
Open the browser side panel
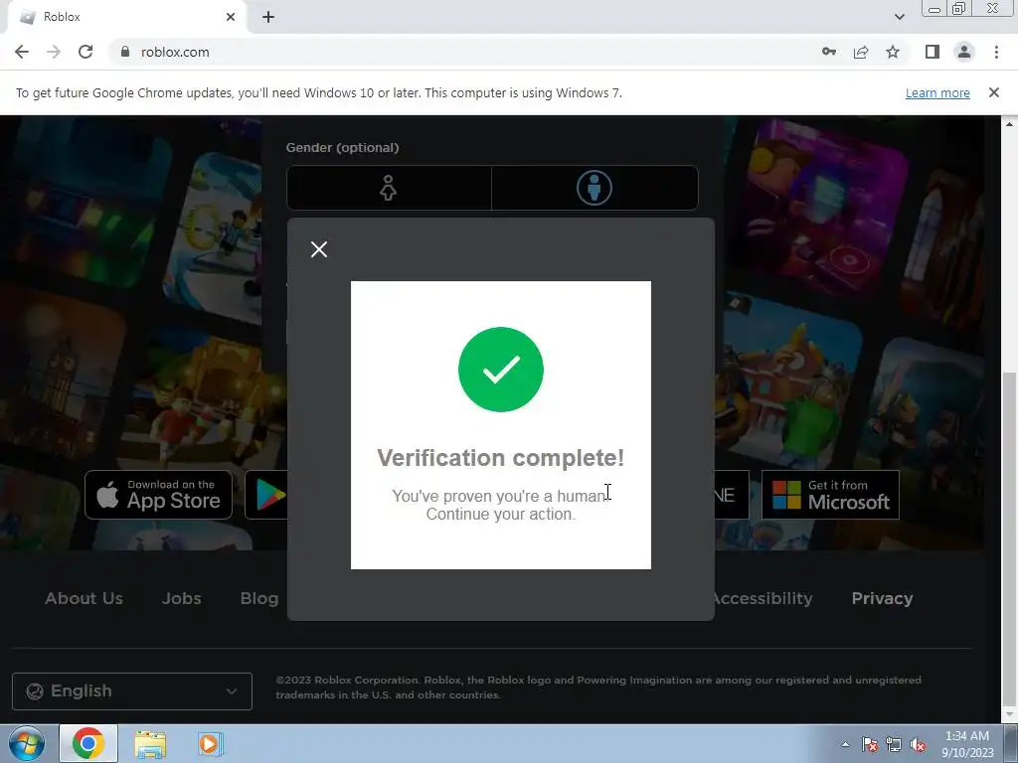pos(933,52)
